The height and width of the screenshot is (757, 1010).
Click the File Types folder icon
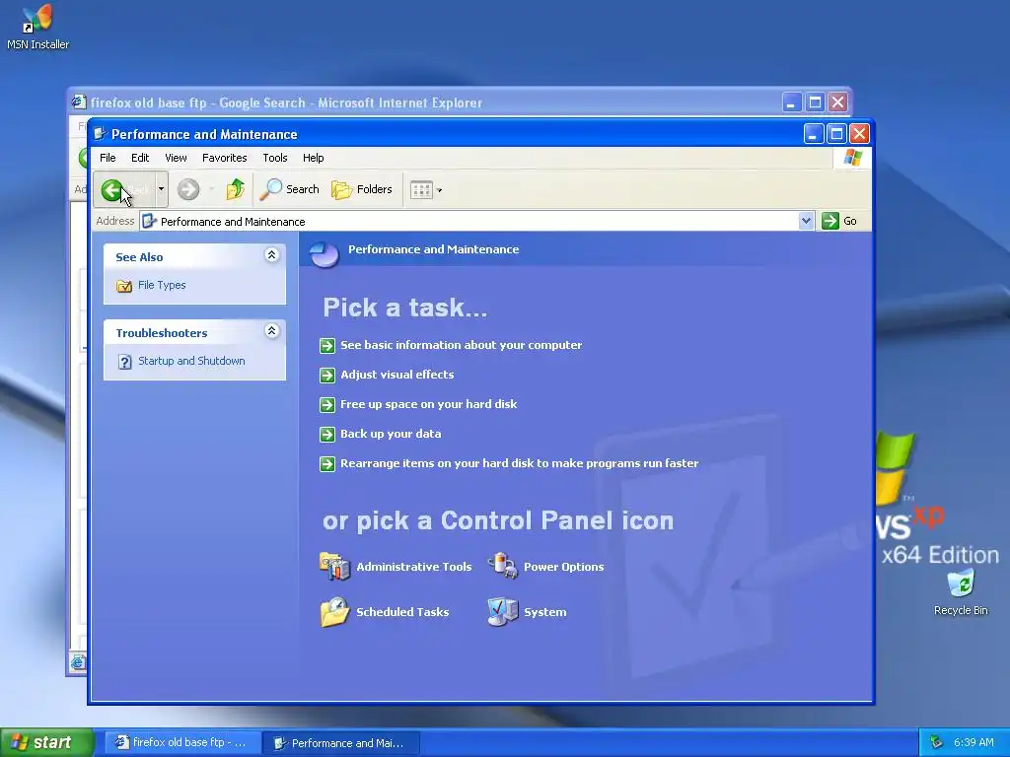pos(124,286)
